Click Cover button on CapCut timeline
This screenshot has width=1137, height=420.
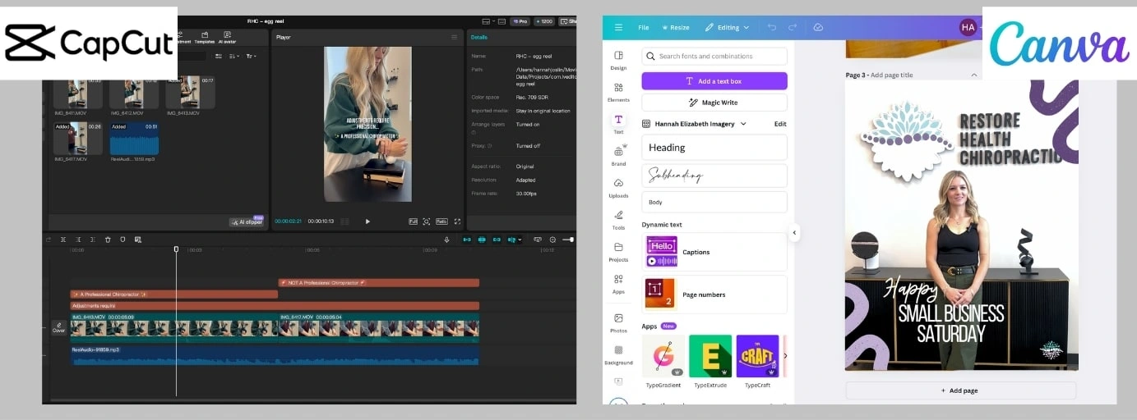coord(59,328)
